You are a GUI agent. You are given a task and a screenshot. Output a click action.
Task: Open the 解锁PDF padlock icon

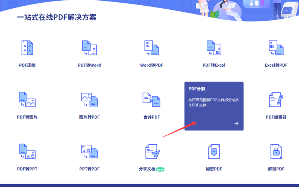(276, 151)
